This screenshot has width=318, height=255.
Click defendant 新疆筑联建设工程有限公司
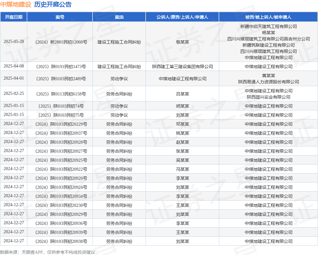269,45
